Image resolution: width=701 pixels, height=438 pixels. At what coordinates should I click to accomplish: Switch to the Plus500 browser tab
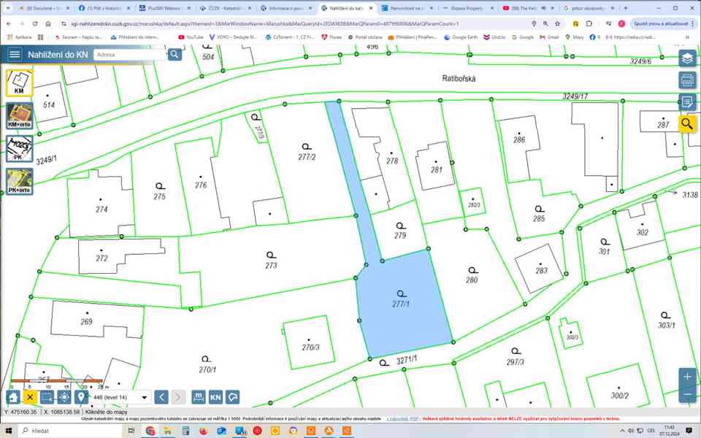click(x=166, y=8)
